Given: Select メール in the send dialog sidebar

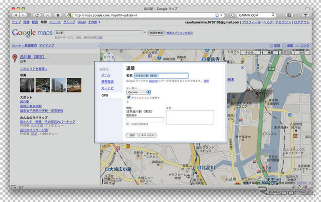Looking at the screenshot, I should (x=106, y=75).
